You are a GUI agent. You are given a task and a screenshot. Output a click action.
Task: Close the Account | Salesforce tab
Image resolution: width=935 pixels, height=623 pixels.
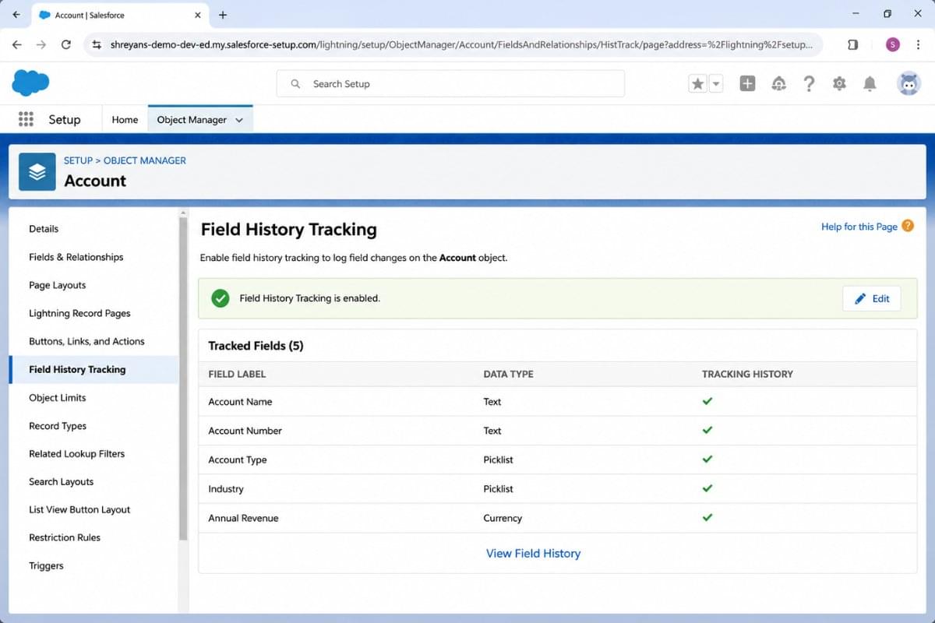tap(198, 15)
